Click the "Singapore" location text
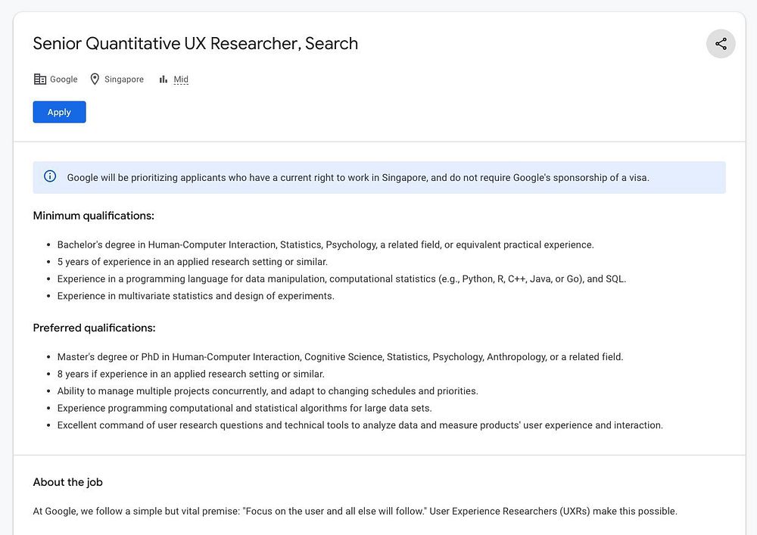The width and height of the screenshot is (757, 535). point(124,79)
